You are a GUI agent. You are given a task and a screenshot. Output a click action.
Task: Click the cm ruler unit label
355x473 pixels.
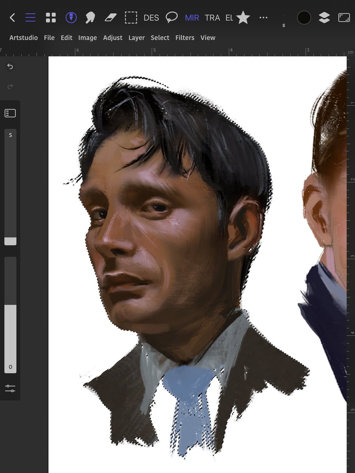pyautogui.click(x=351, y=52)
